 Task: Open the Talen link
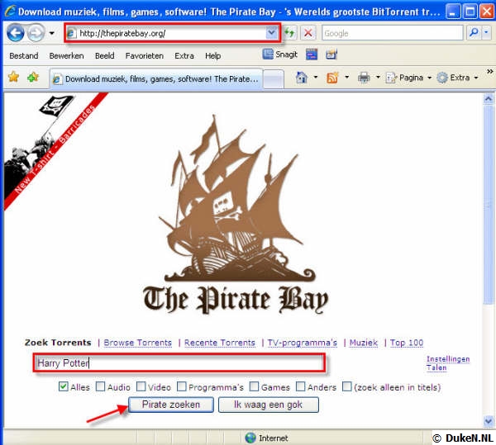(436, 367)
